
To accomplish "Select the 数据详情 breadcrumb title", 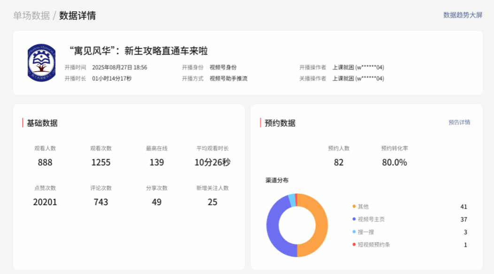I will 77,15.
